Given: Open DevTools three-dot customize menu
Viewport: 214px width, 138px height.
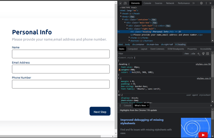Looking at the screenshot, I should coord(206,3).
